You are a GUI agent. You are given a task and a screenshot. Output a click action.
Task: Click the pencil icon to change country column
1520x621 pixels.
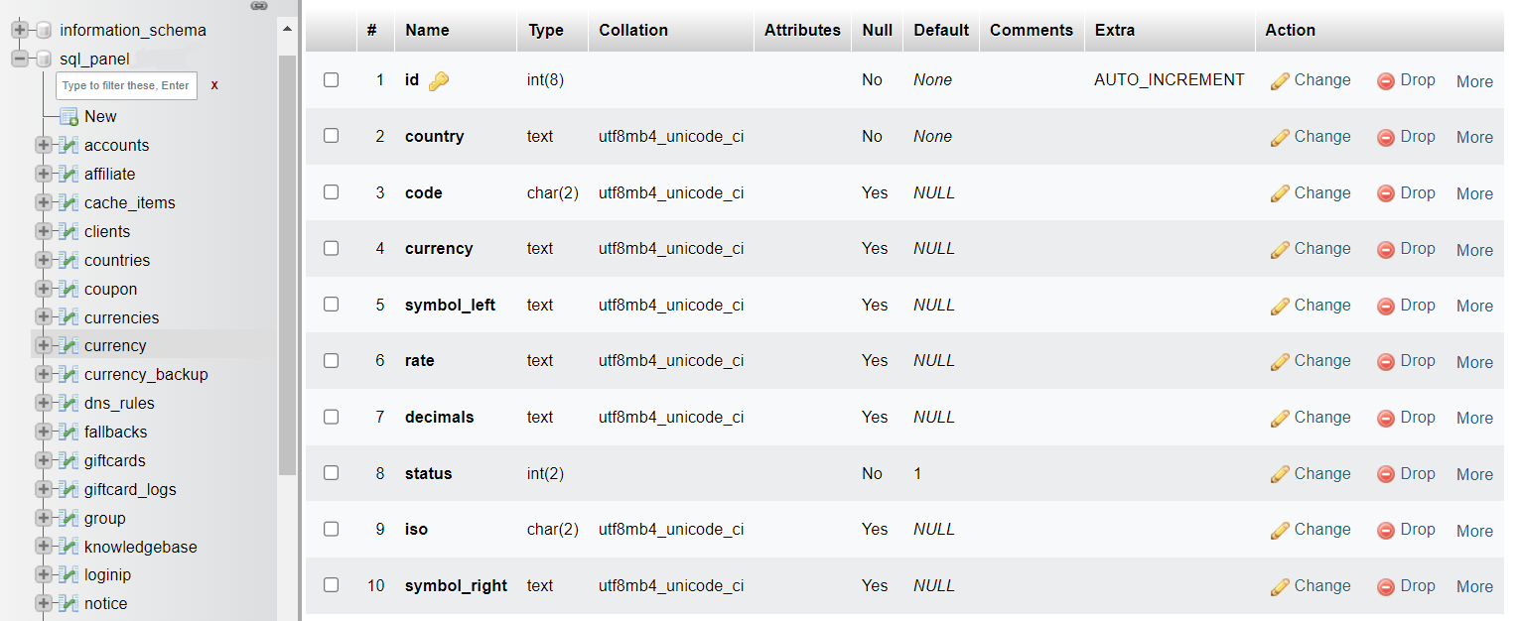coord(1280,136)
